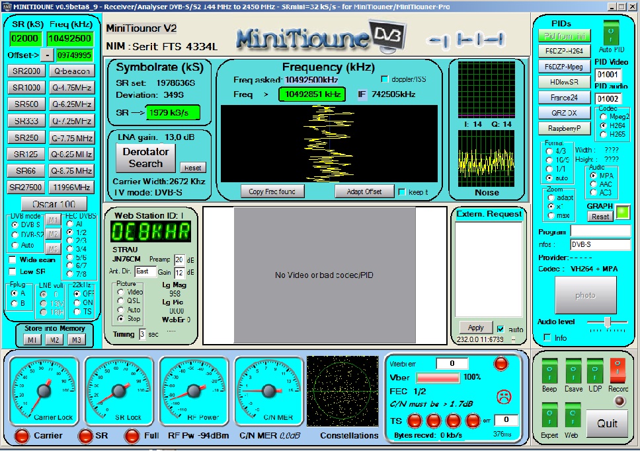The image size is (640, 451).
Task: Click the frequency spectrum display
Action: 329,143
